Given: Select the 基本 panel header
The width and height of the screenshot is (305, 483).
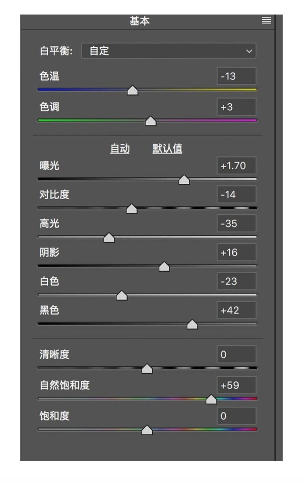Looking at the screenshot, I should tap(139, 20).
